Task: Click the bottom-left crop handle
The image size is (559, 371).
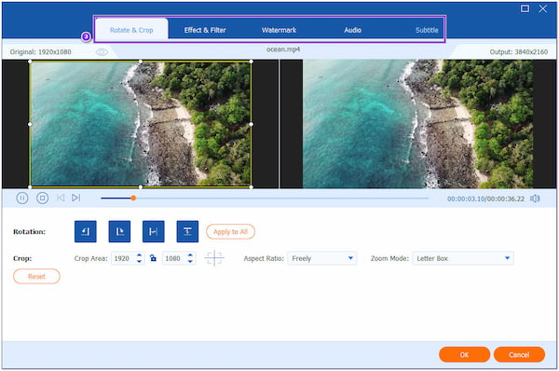Action: coord(30,186)
